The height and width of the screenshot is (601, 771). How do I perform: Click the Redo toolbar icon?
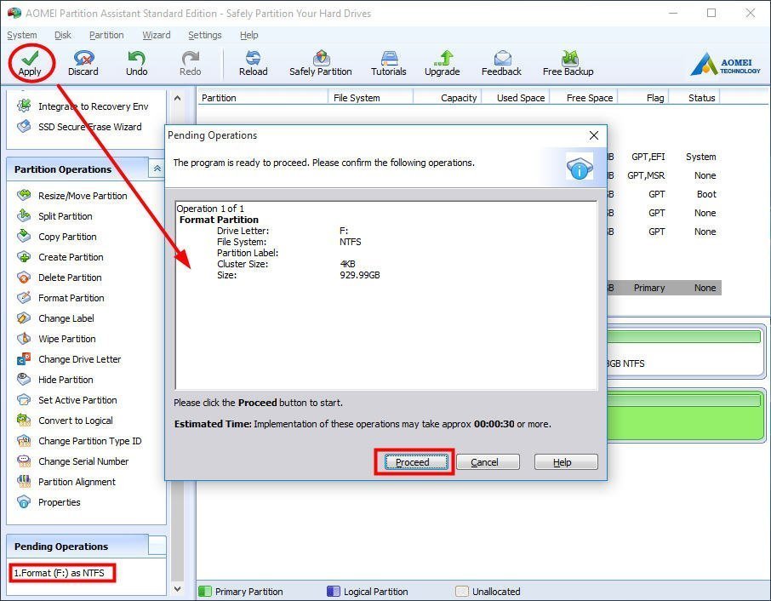point(191,64)
